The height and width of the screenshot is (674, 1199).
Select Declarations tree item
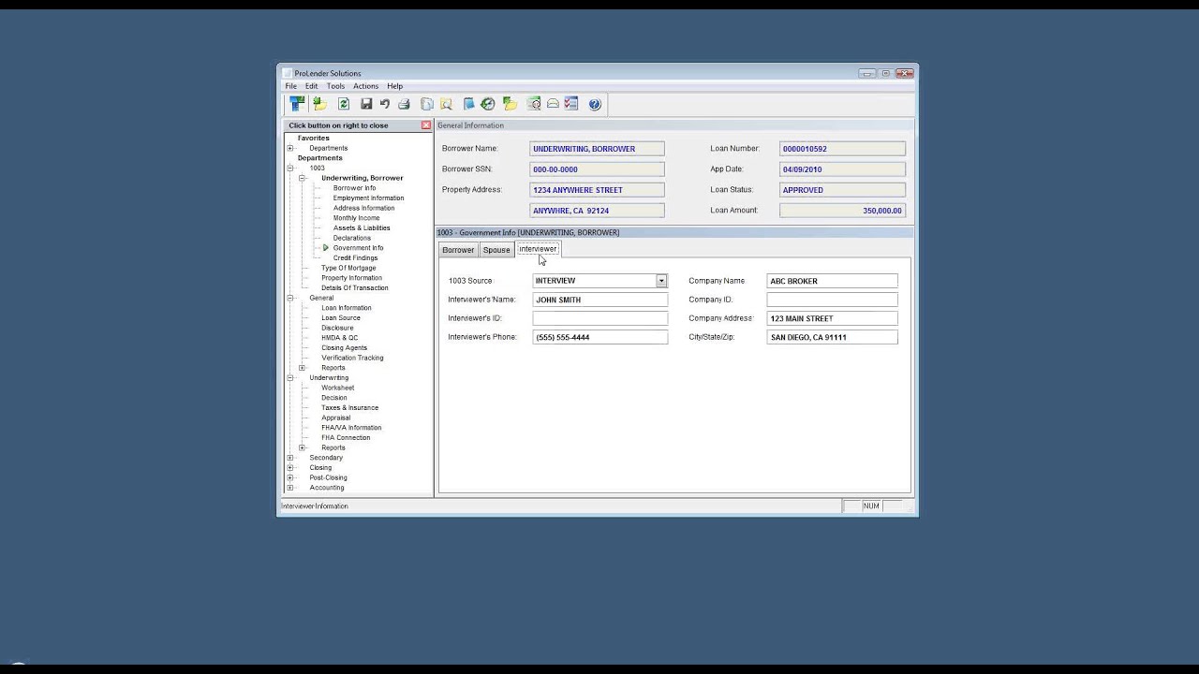351,238
